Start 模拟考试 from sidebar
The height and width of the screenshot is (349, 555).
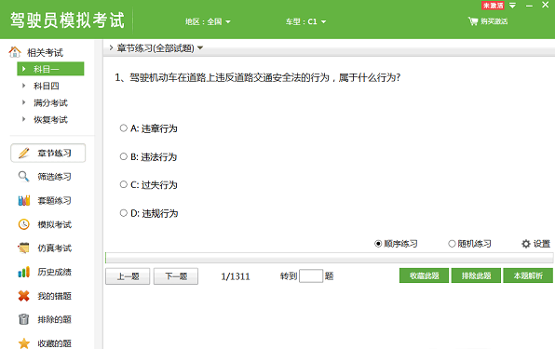(x=55, y=224)
